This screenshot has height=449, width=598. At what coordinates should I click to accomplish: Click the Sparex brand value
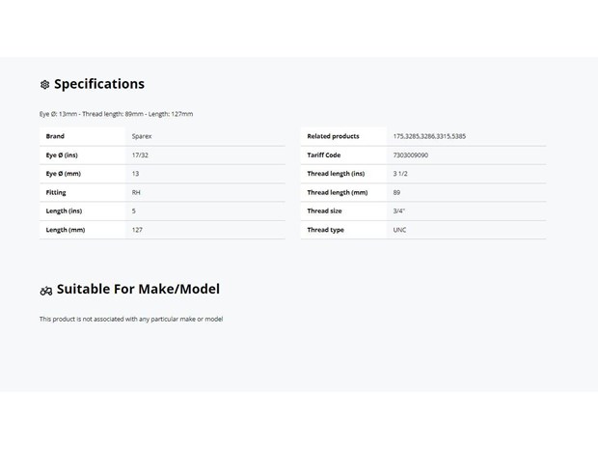click(142, 136)
